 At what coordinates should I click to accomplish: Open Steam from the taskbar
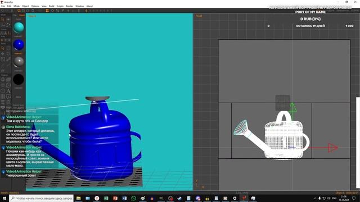point(179,198)
